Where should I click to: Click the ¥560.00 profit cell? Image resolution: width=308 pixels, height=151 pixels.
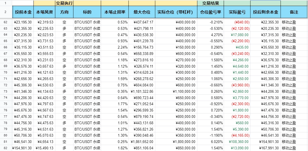click(x=237, y=123)
